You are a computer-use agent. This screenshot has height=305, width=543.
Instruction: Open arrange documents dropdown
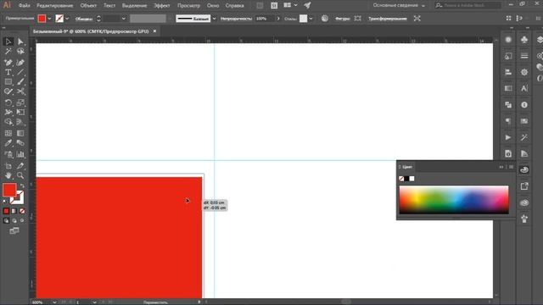tap(295, 5)
